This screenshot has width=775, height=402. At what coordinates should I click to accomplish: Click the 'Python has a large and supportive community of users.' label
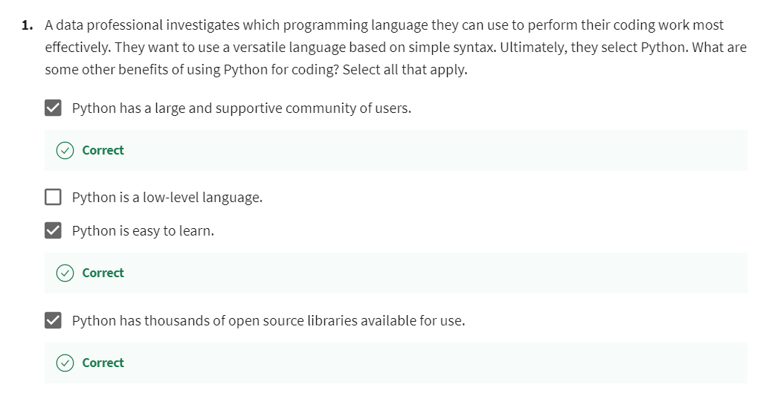(x=241, y=108)
